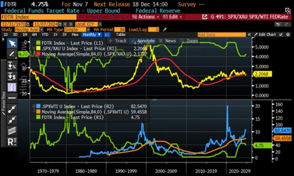The width and height of the screenshot is (294, 176).
Task: Choose the dollar change measurement tool
Action: pos(12,76)
